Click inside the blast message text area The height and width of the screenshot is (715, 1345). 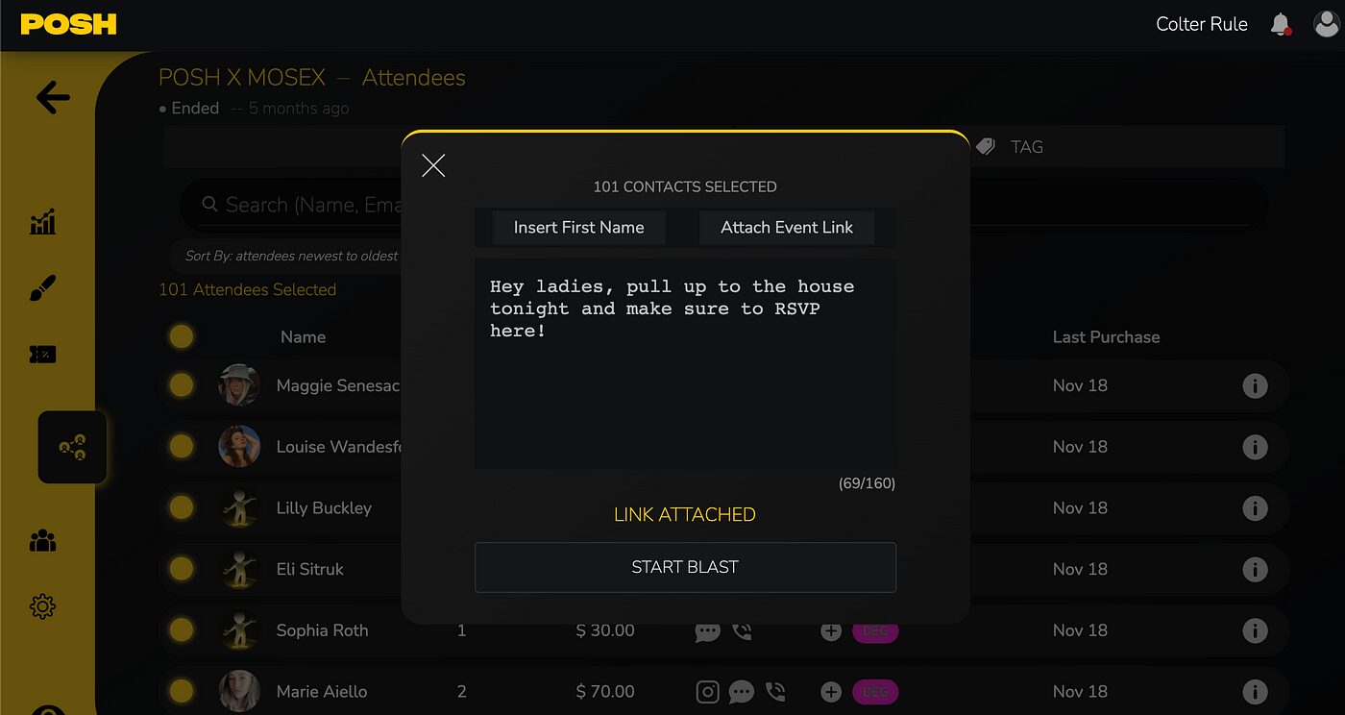coord(685,363)
